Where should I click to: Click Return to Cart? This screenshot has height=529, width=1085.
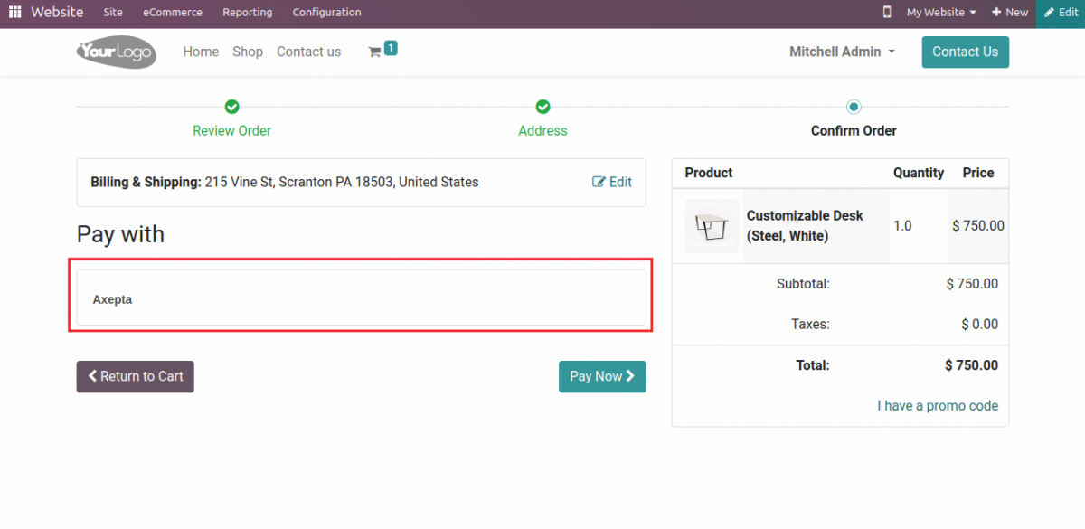click(135, 376)
